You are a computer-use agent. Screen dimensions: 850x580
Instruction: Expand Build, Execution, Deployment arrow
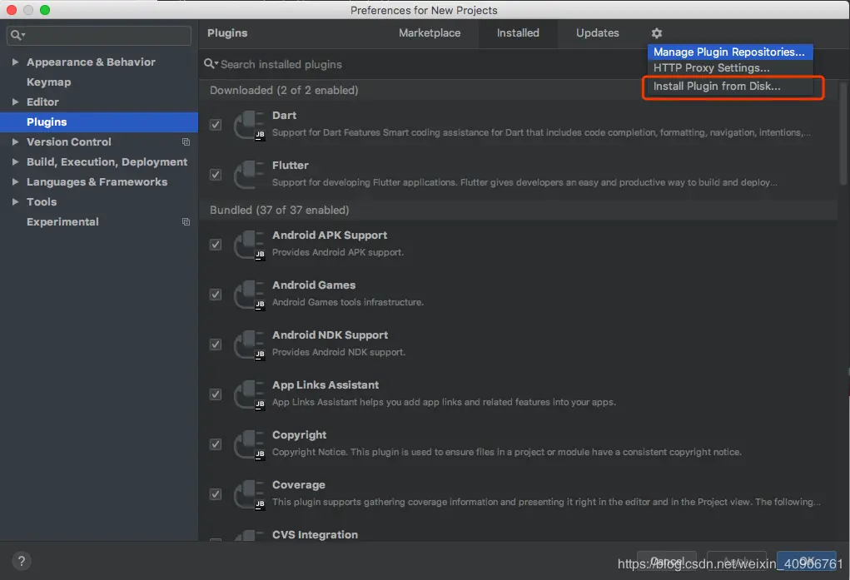pyautogui.click(x=15, y=162)
